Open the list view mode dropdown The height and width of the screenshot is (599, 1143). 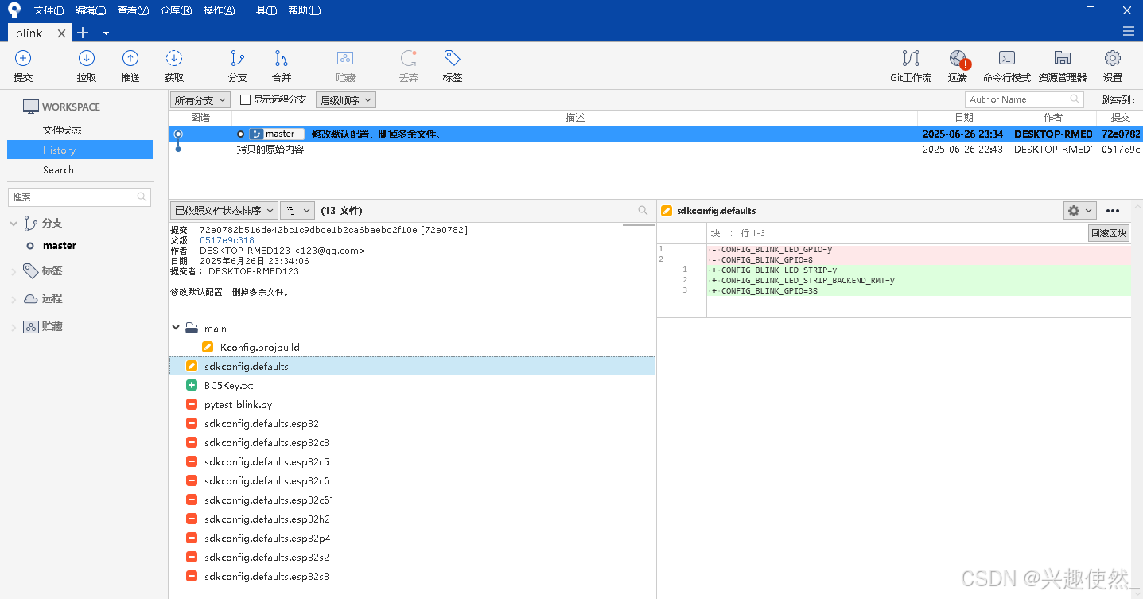pos(297,211)
